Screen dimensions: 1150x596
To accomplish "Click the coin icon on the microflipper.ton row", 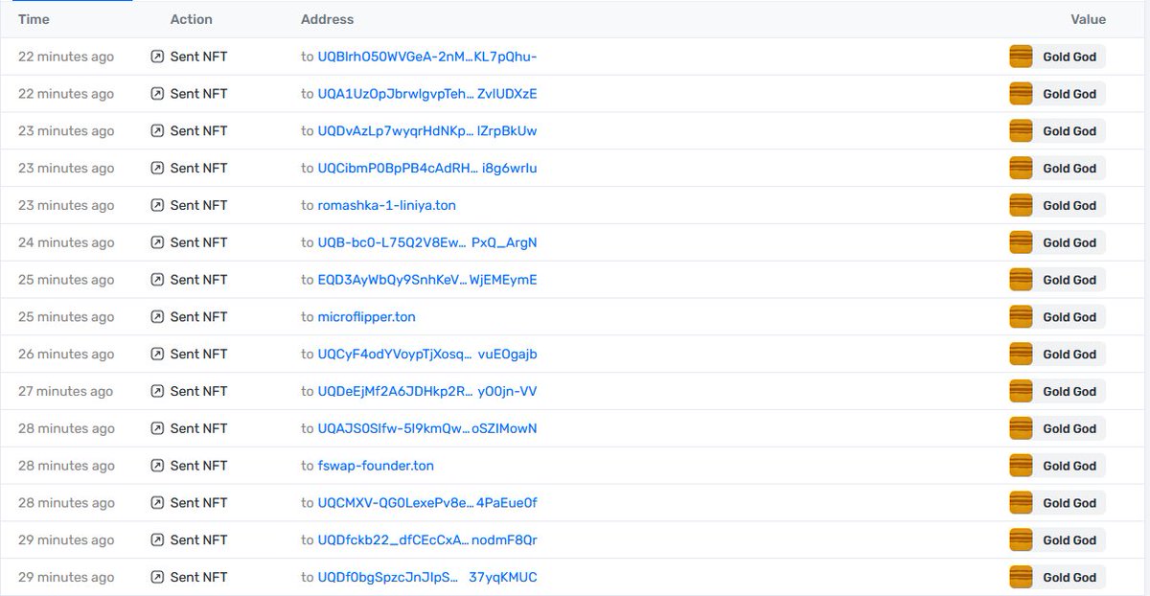I will [1021, 316].
